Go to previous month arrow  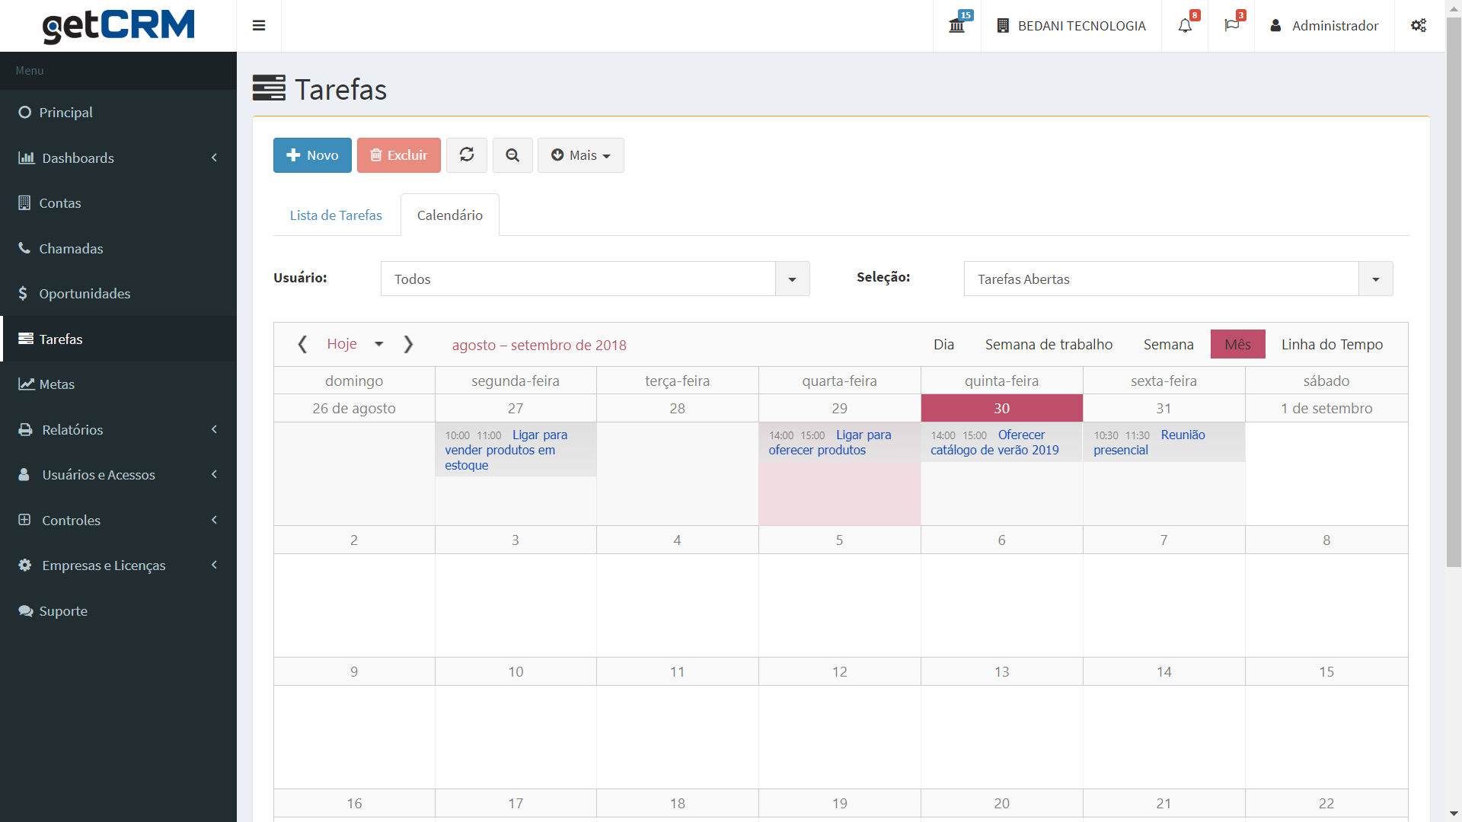tap(302, 345)
